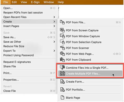Choose PDF Portfolio... entry
Image resolution: width=124 pixels, height=102 pixels.
point(90,90)
